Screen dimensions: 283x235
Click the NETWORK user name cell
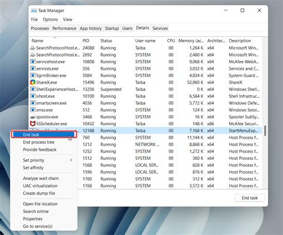click(x=147, y=144)
